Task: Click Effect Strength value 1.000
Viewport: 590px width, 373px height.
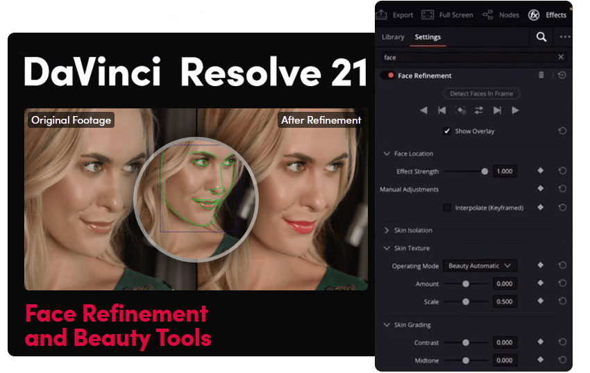Action: [505, 172]
